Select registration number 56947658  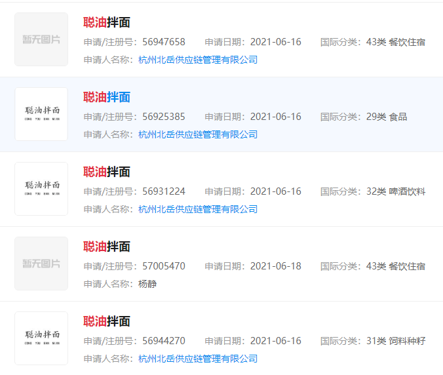click(164, 42)
